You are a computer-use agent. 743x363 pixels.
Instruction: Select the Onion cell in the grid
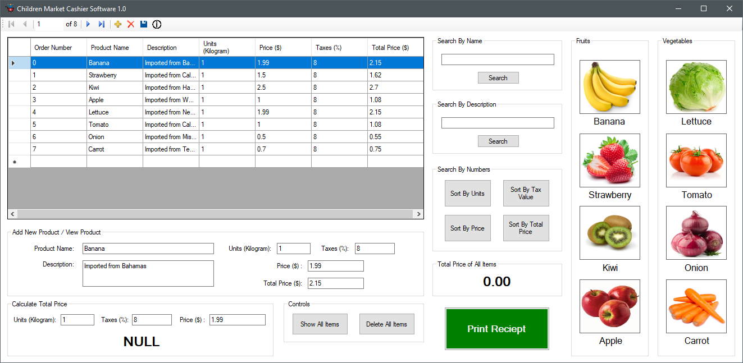115,137
